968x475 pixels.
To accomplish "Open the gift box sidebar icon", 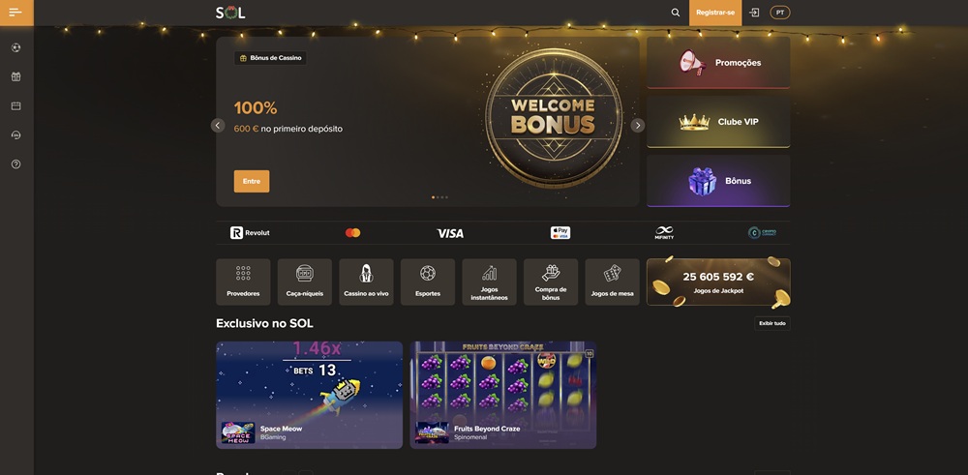I will coord(16,76).
